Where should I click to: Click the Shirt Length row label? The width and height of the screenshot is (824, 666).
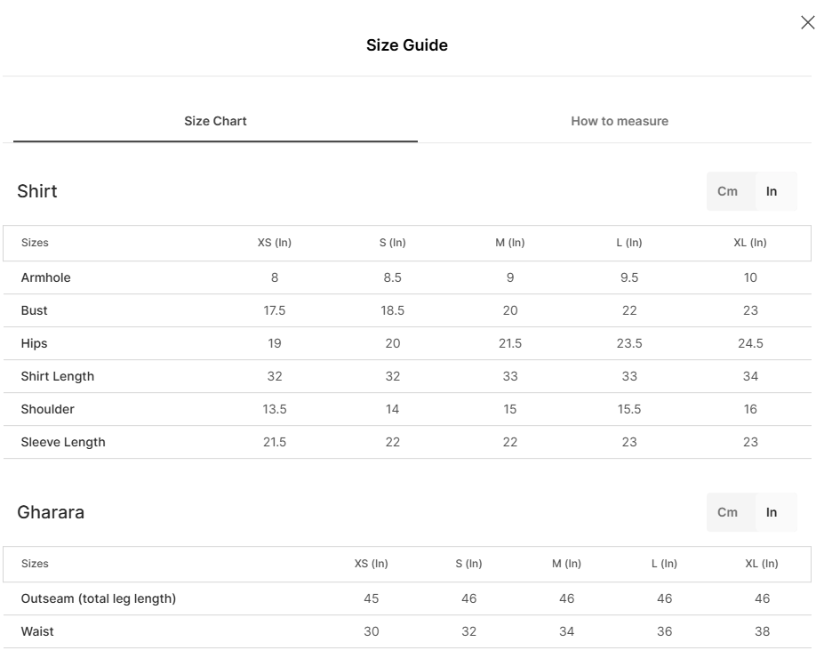click(58, 376)
